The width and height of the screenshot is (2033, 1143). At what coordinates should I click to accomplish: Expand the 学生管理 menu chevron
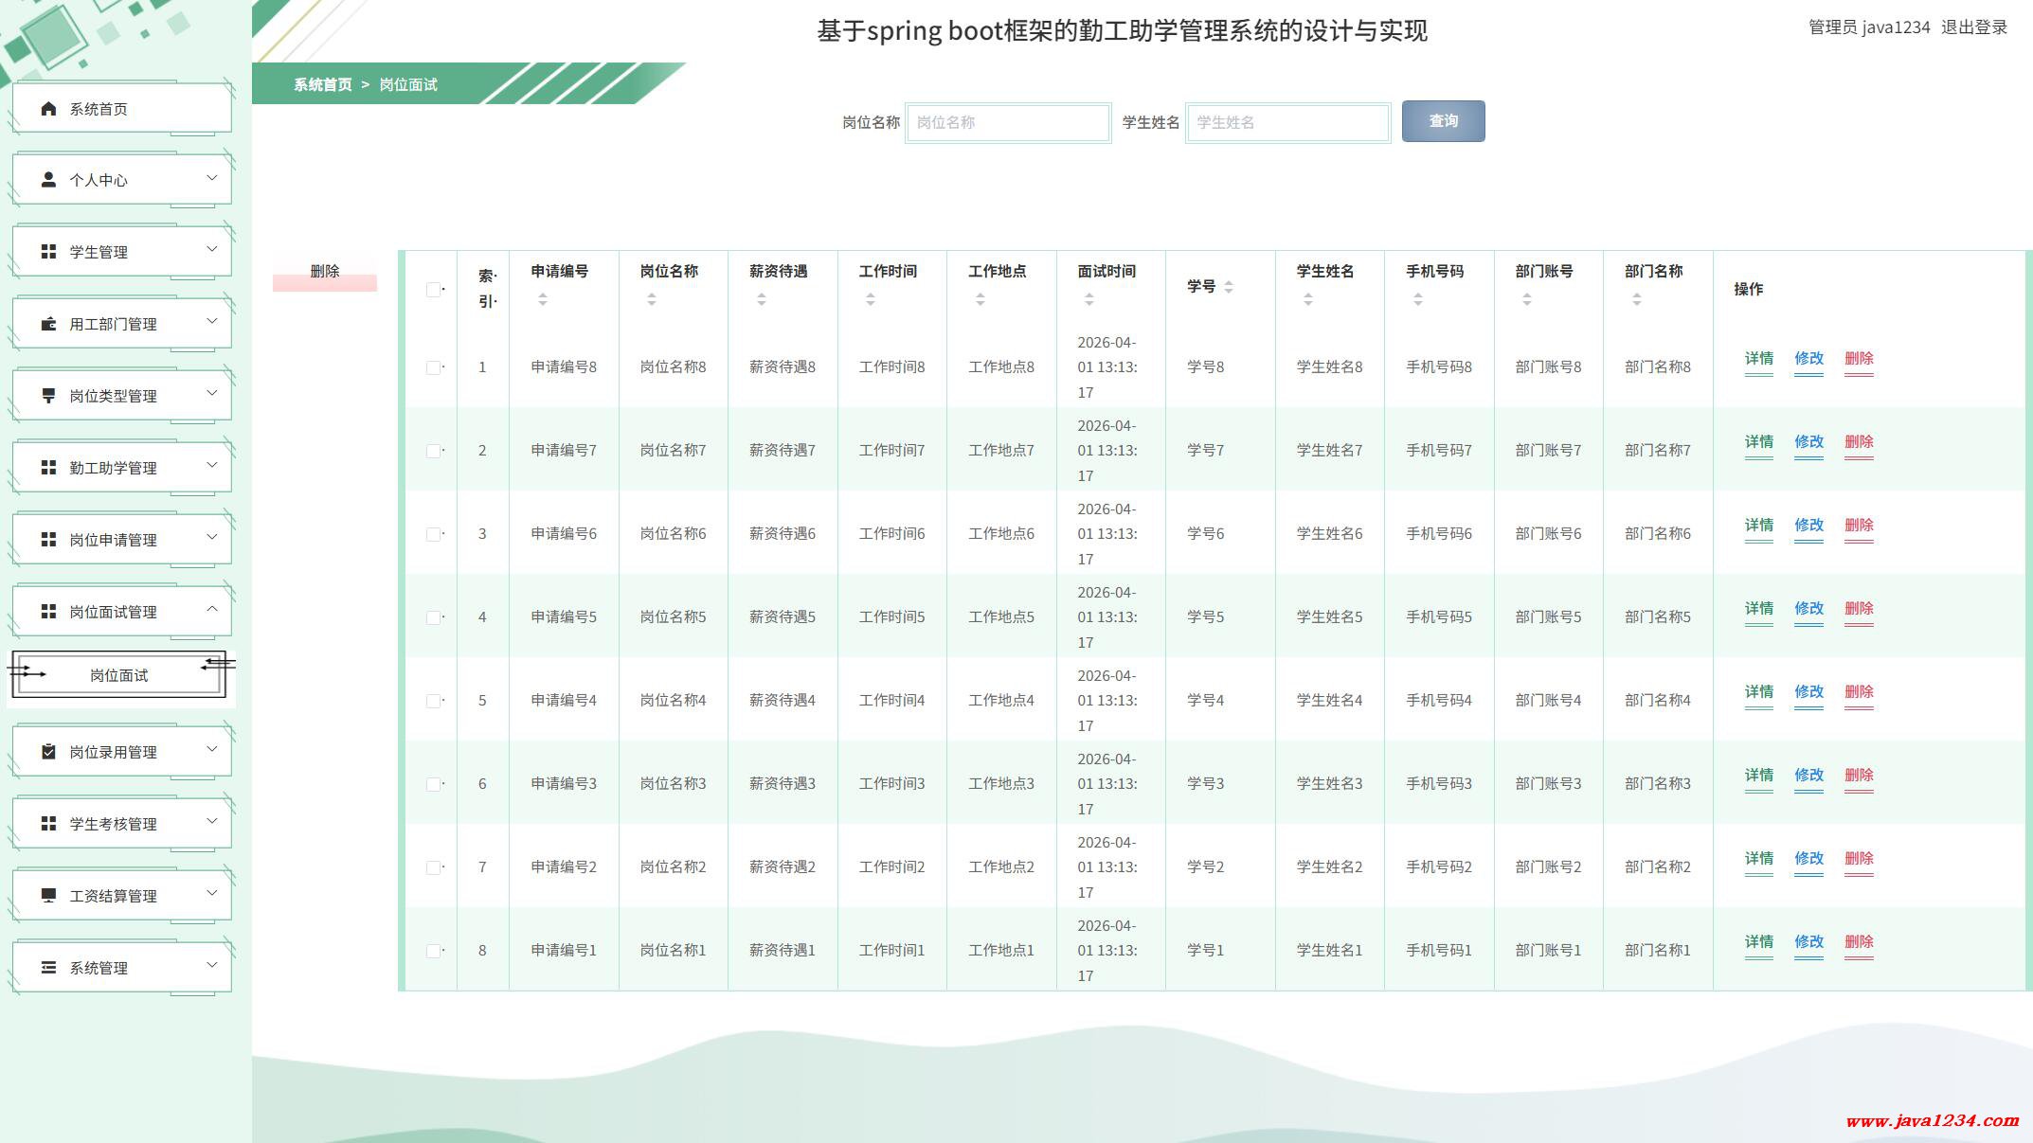[212, 250]
